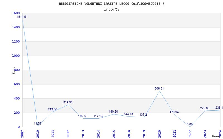Click x-axis year 2021
223x139 pixels.
click(174, 134)
